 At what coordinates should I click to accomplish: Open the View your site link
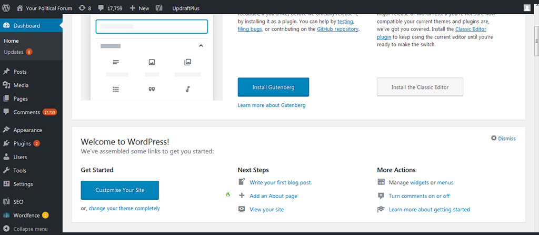[267, 209]
